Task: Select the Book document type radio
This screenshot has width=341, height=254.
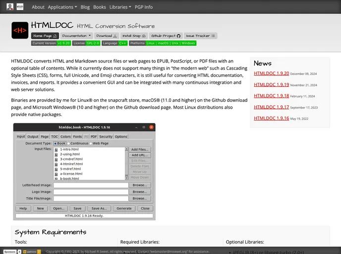Action: tap(59, 143)
